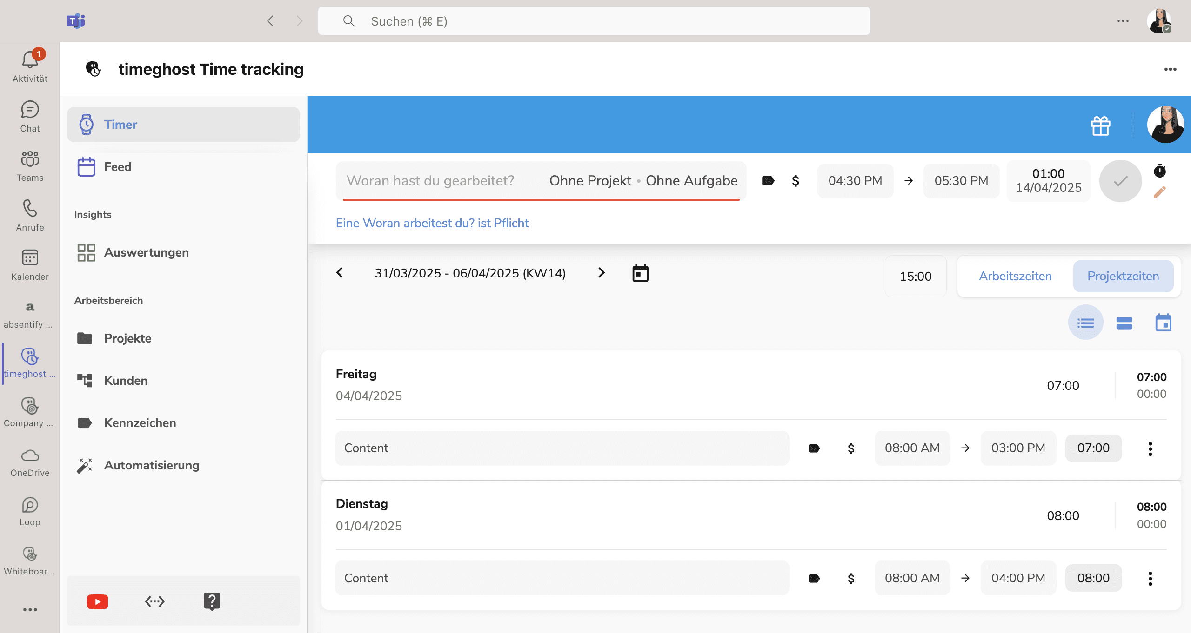Open timeghost app more options menu
This screenshot has height=633, width=1191.
tap(1170, 69)
